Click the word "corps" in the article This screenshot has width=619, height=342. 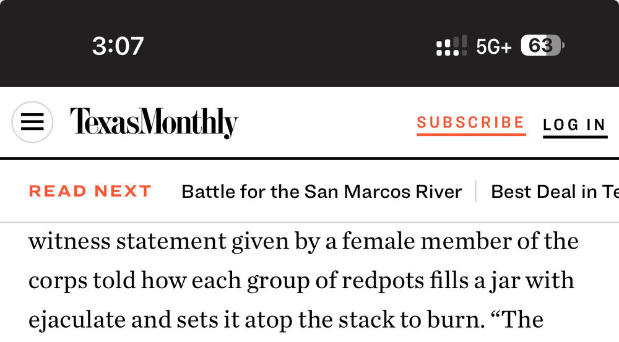(57, 281)
